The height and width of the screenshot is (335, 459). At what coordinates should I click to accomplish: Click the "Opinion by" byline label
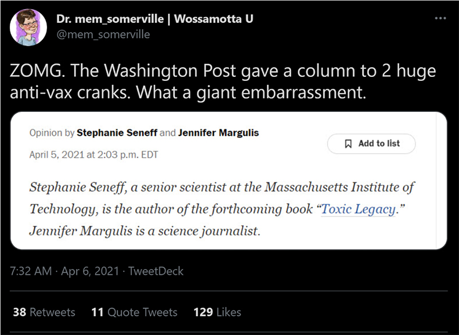[x=52, y=133]
